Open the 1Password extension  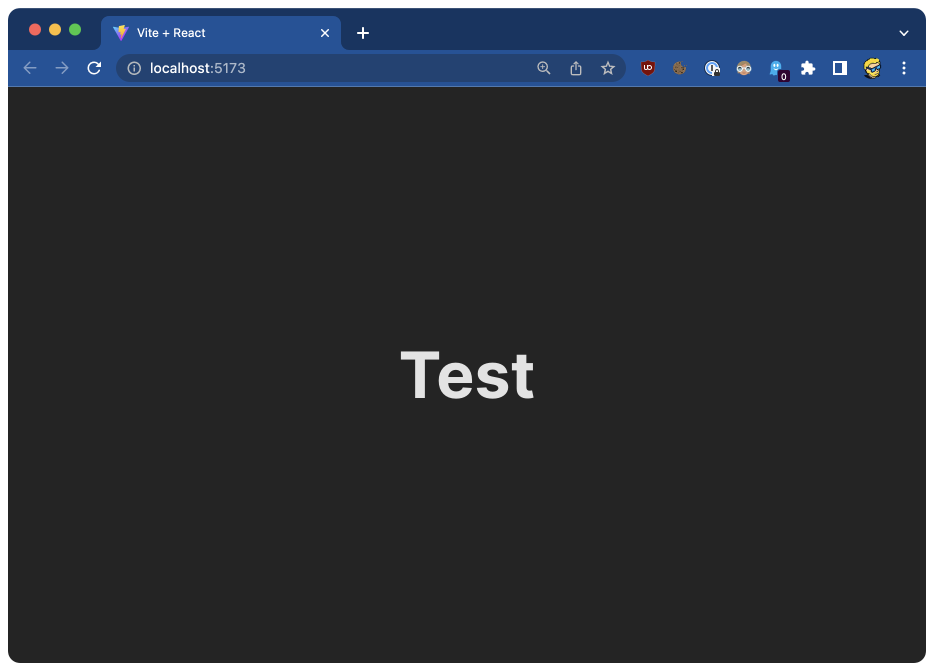pyautogui.click(x=711, y=68)
